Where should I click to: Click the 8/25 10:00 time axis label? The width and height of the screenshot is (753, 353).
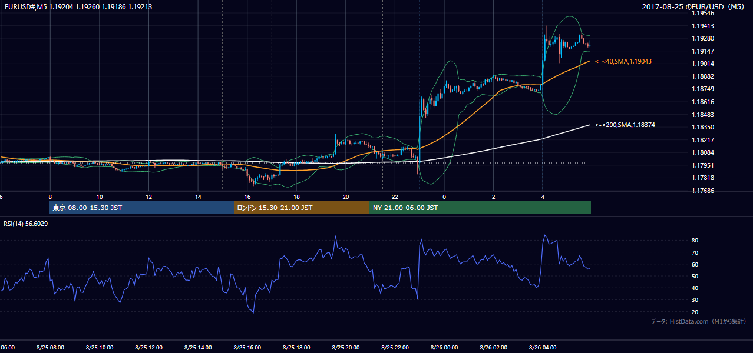tap(99, 347)
